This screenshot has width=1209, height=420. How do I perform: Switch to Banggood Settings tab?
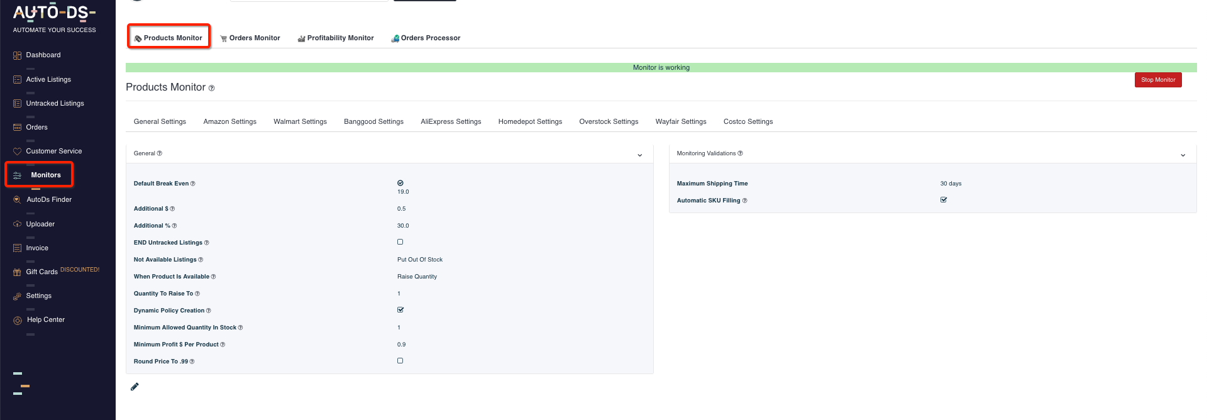[374, 122]
